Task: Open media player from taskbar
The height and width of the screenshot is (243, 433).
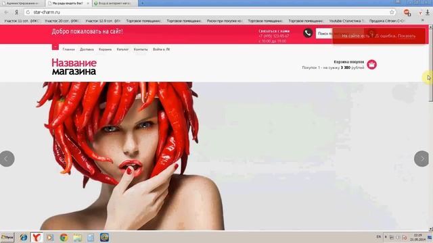Action: tap(50, 238)
